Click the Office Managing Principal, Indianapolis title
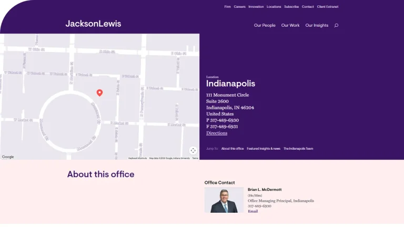Viewport: 404px width, 227px height. pos(281,201)
